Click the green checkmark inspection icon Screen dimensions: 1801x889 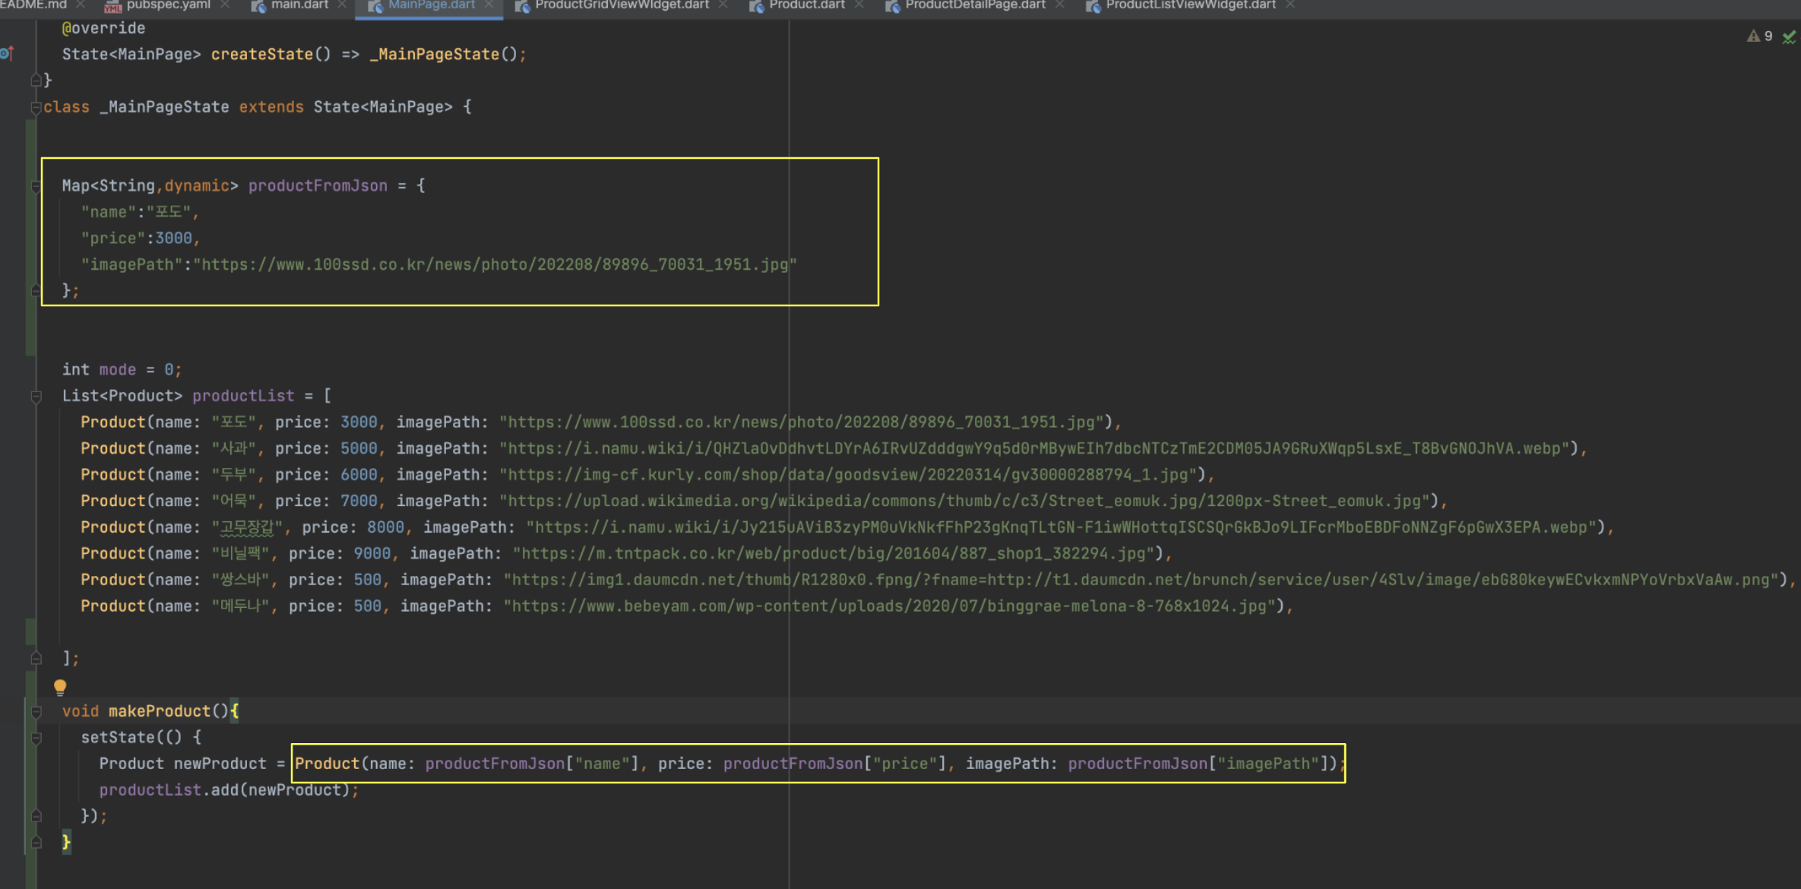pyautogui.click(x=1789, y=37)
